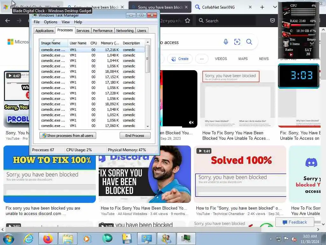Open Bing's more options ellipsis button
The height and width of the screenshot is (245, 326).
(x=202, y=59)
